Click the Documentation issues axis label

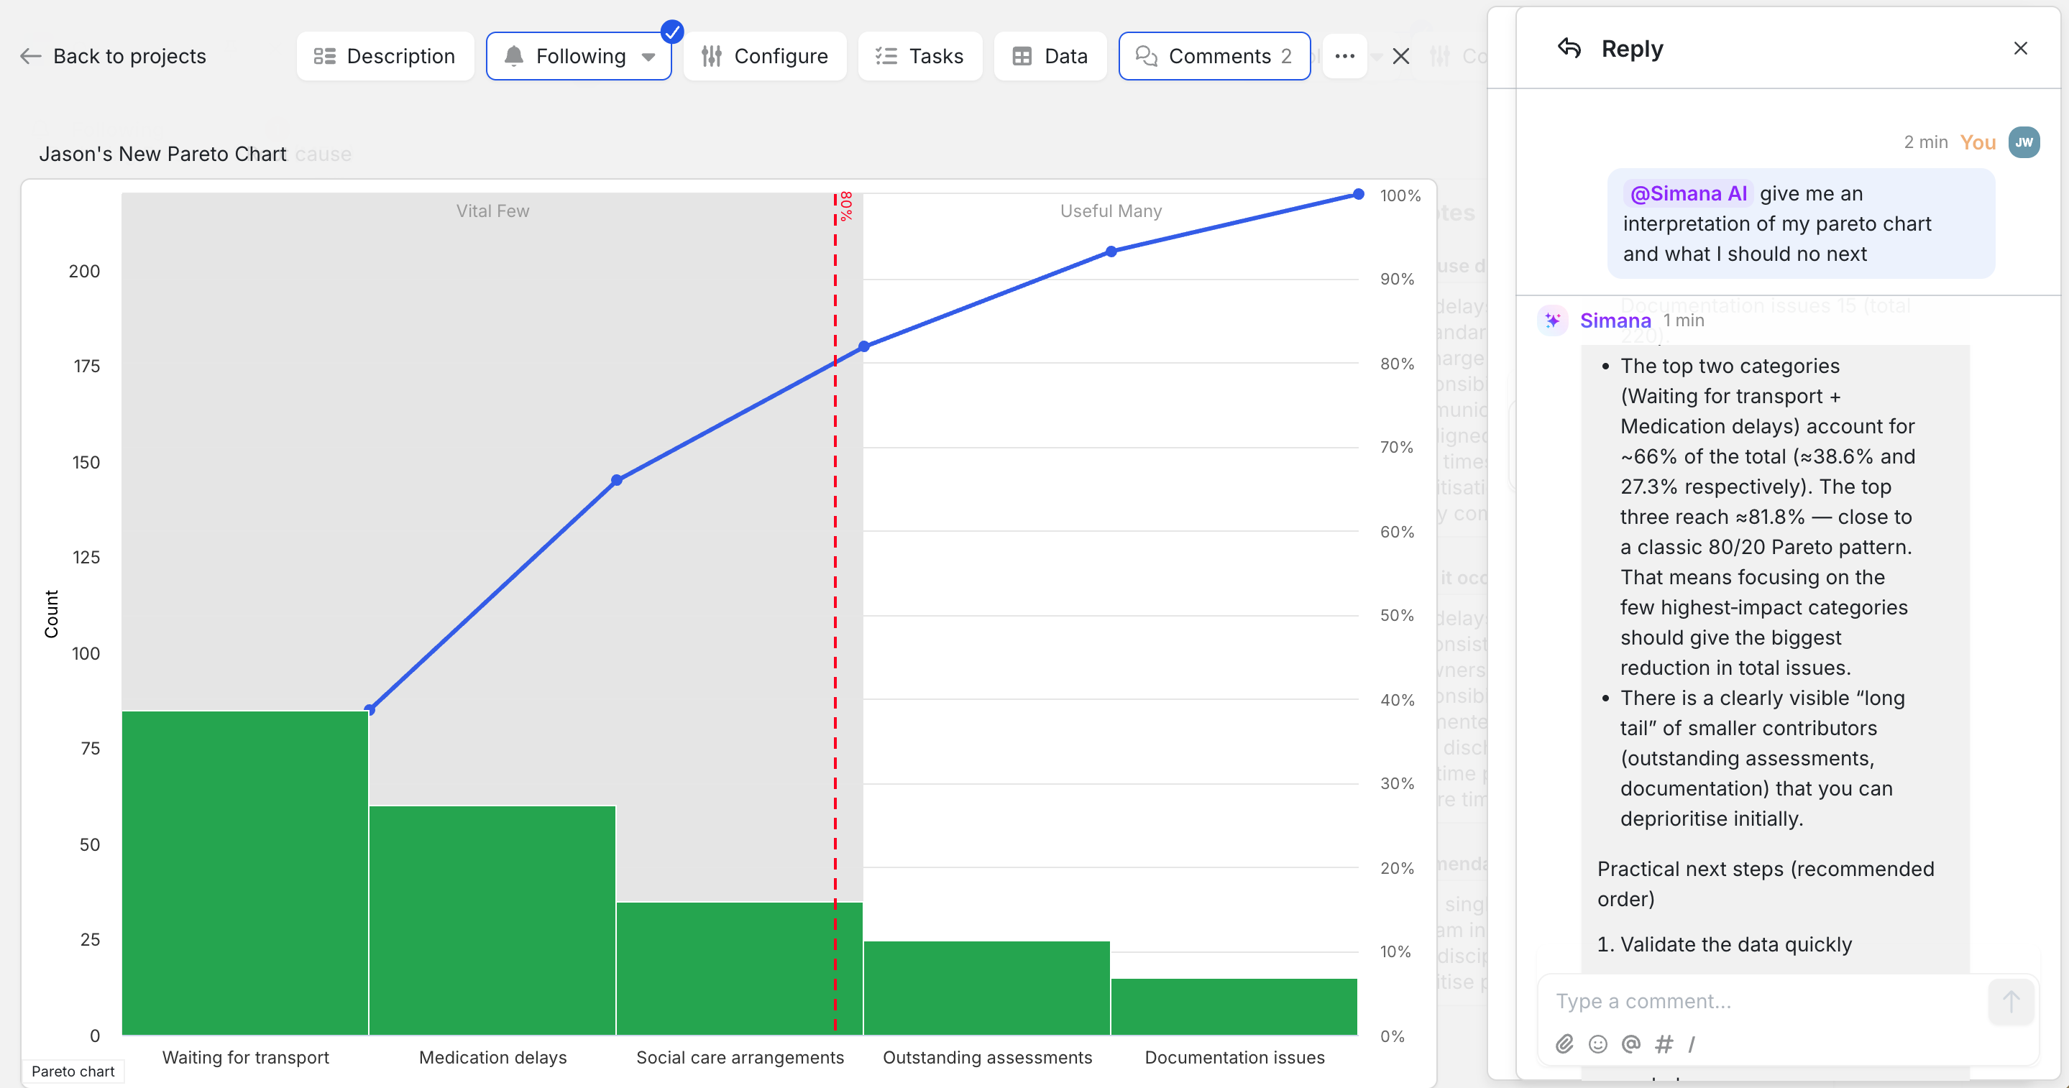click(x=1234, y=1058)
